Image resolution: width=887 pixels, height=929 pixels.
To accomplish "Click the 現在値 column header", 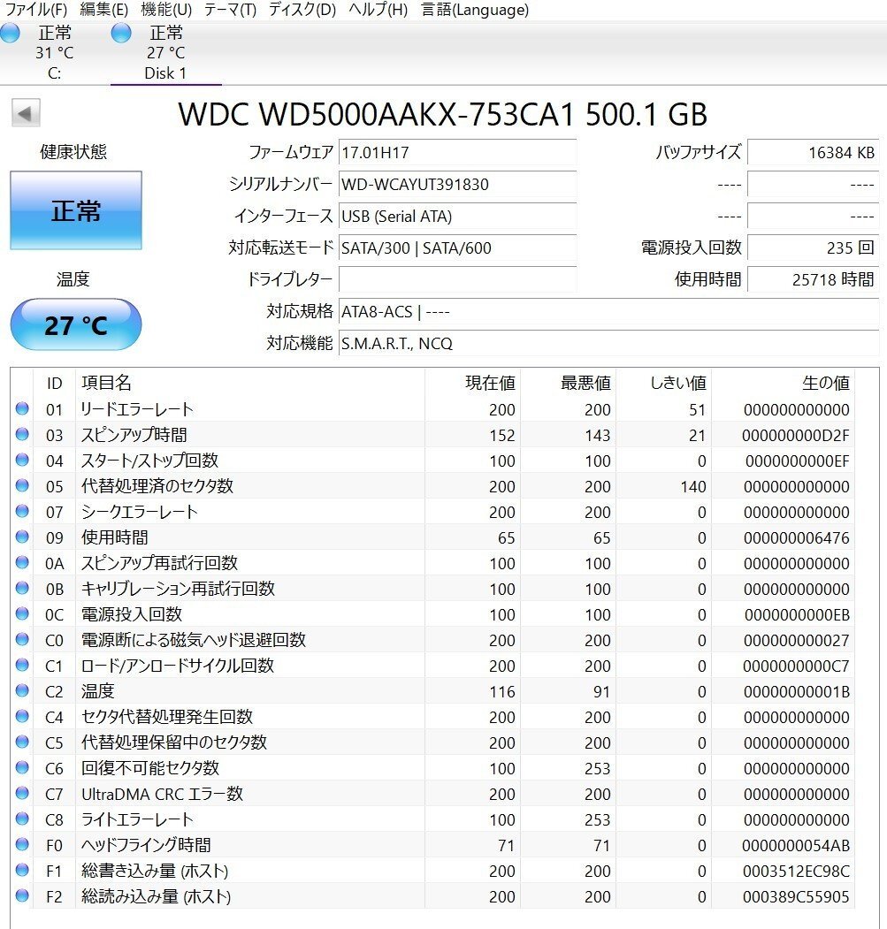I will click(472, 383).
